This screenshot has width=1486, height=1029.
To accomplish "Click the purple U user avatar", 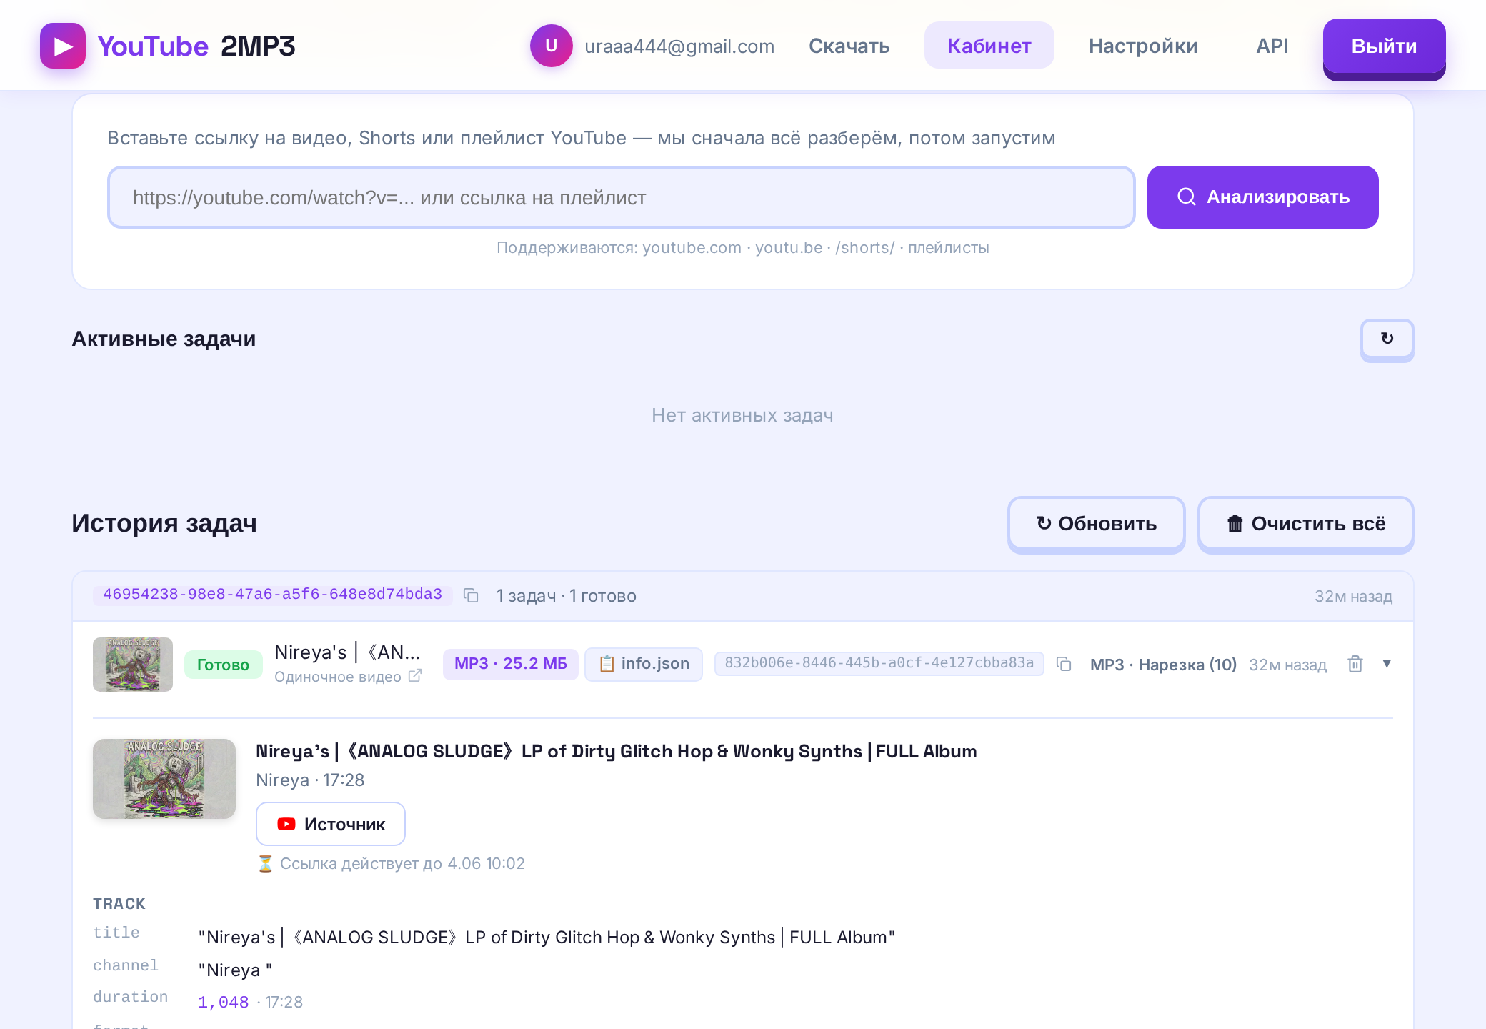I will click(x=551, y=46).
